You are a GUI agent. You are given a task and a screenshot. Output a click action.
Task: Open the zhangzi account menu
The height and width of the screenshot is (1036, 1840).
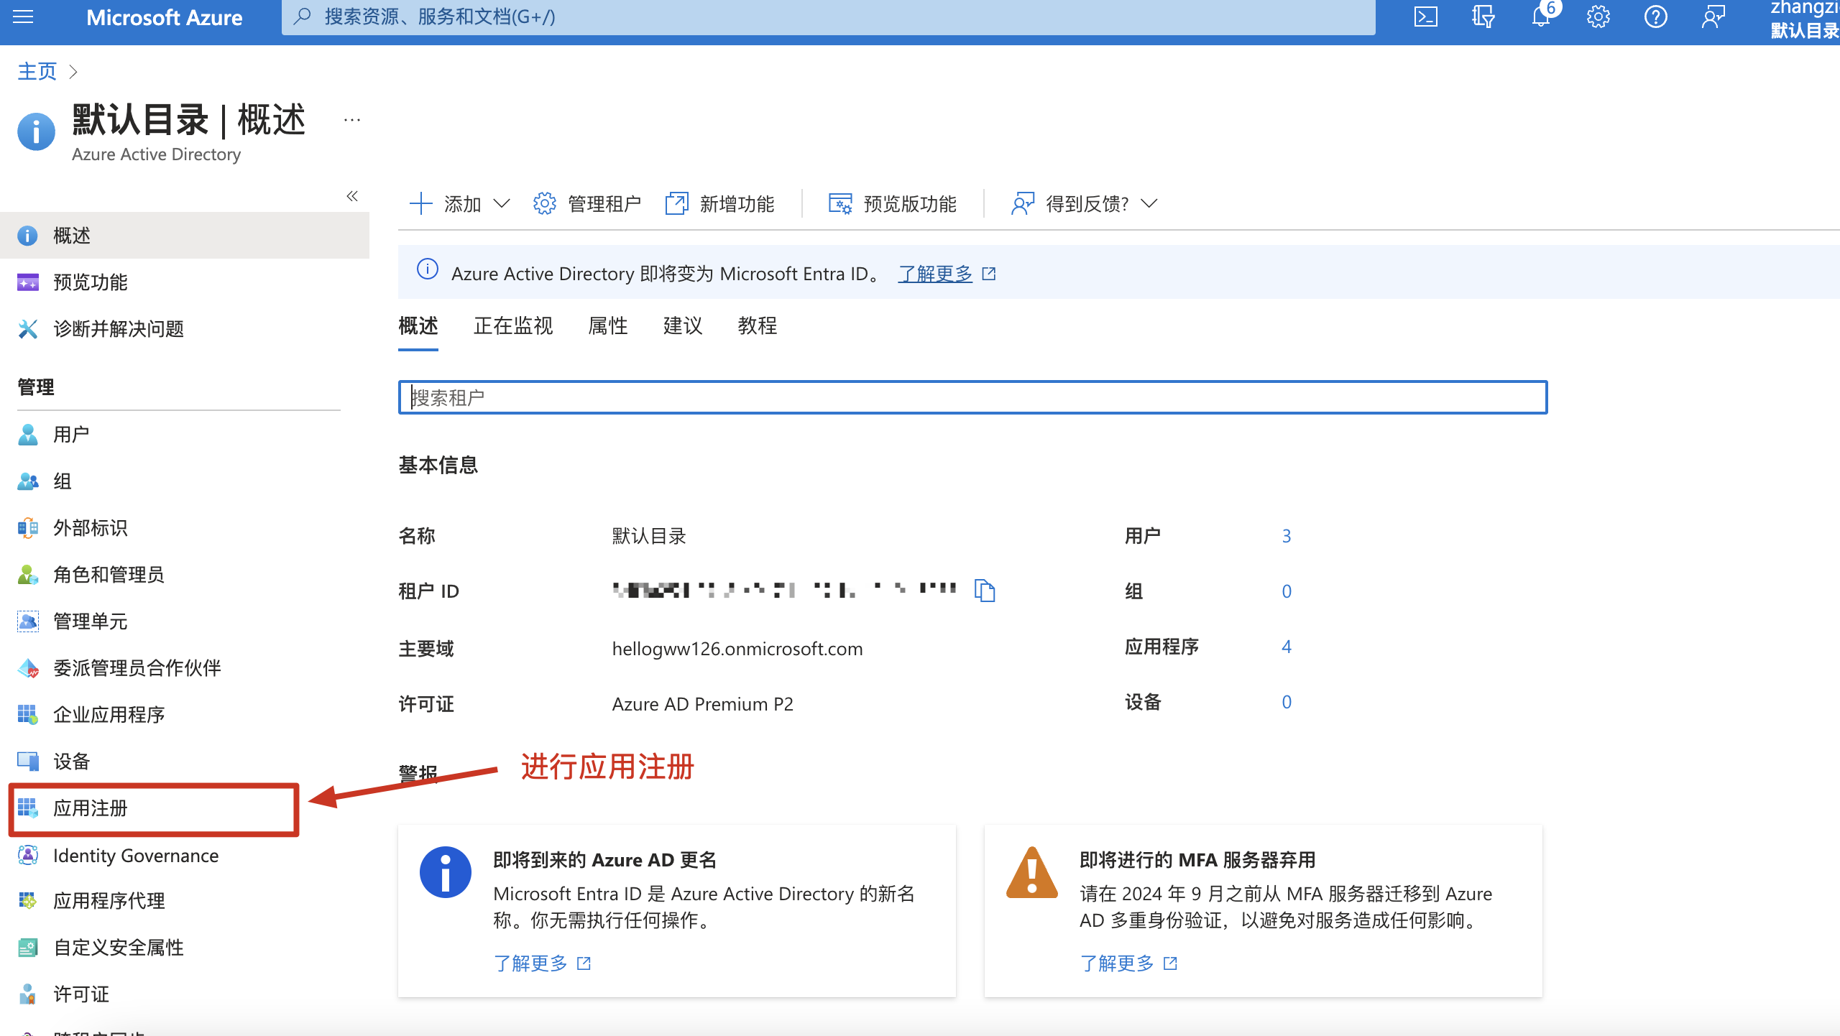[1804, 19]
